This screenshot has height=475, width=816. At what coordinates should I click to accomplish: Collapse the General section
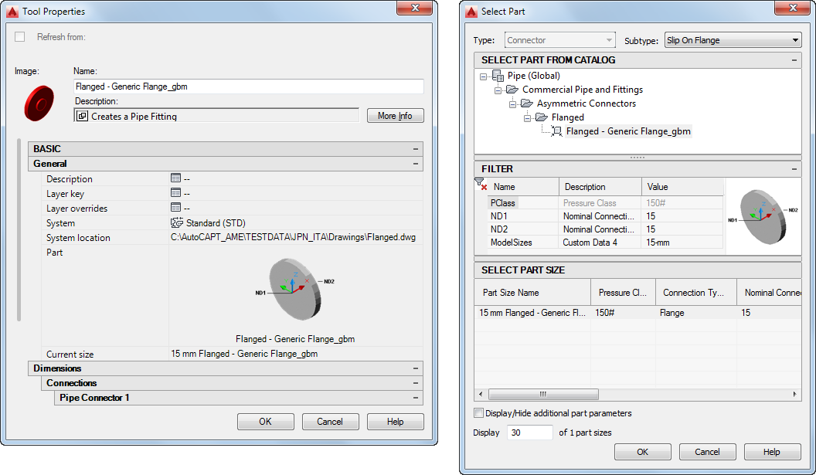click(415, 164)
